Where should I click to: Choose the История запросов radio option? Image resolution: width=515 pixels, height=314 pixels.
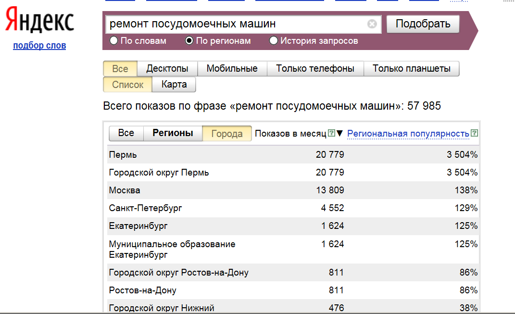(274, 41)
